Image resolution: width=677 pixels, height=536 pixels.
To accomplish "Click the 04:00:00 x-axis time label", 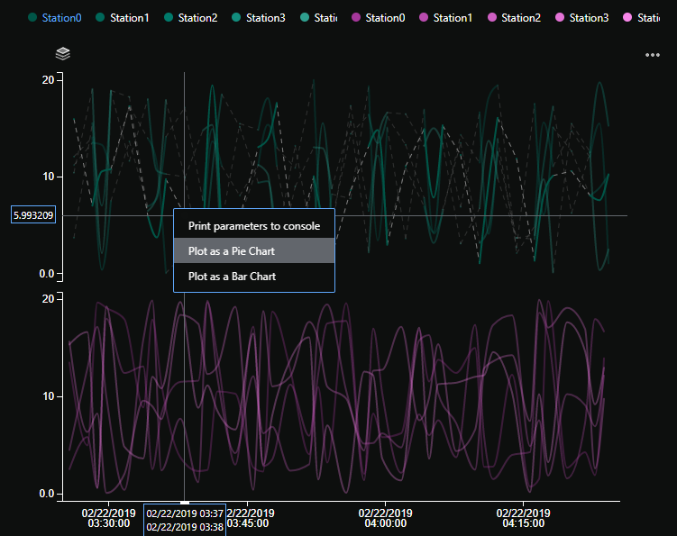I will click(385, 517).
